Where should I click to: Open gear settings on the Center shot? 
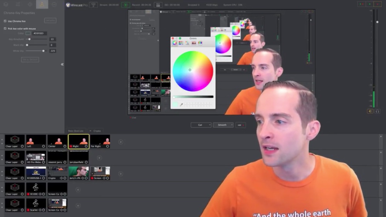(65, 146)
